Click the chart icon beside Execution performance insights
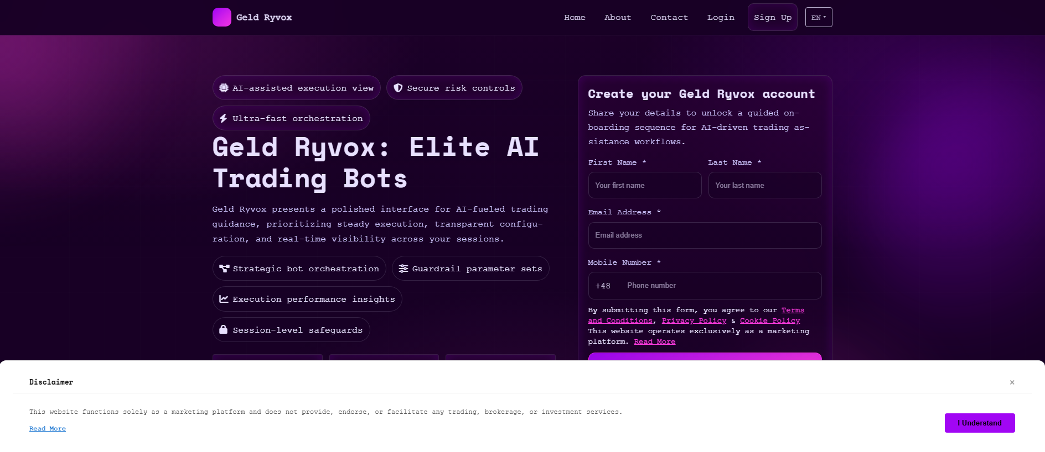 tap(224, 299)
